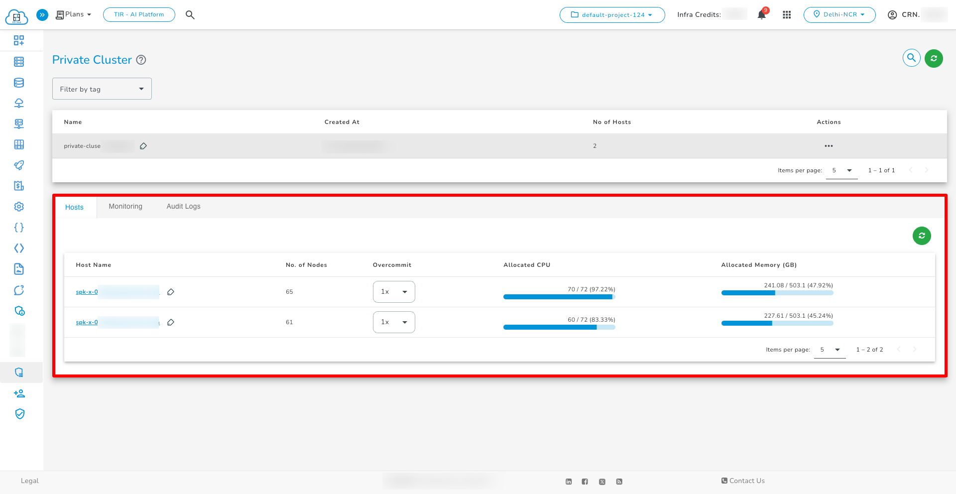Expand the default-project-124 project selector

click(612, 15)
